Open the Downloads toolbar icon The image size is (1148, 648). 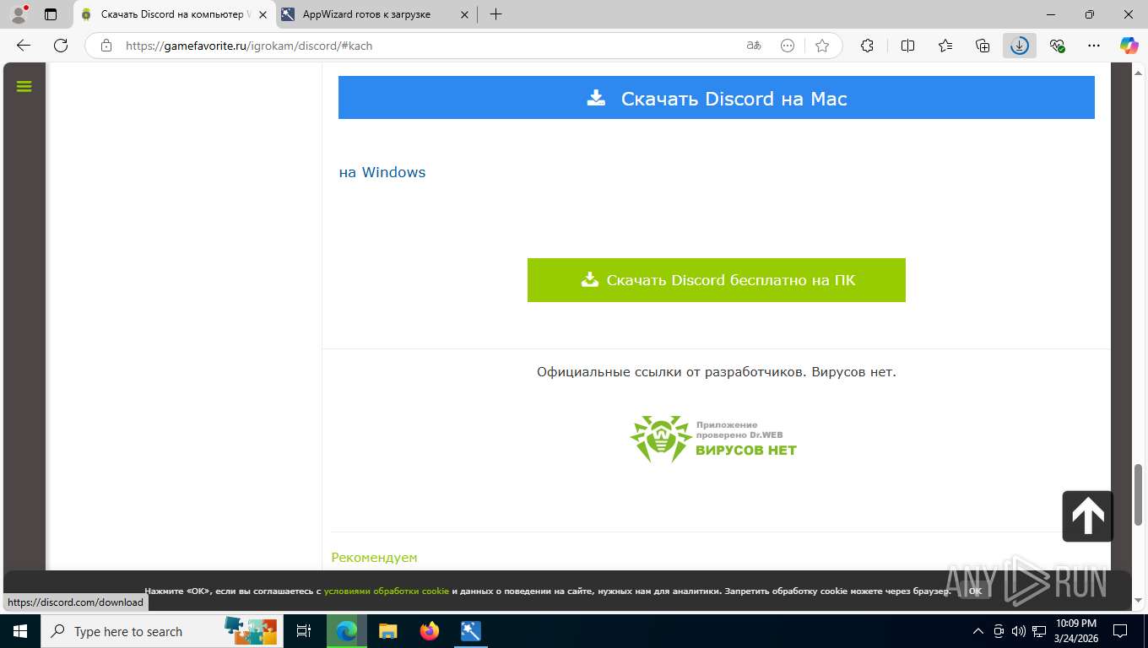(x=1020, y=46)
